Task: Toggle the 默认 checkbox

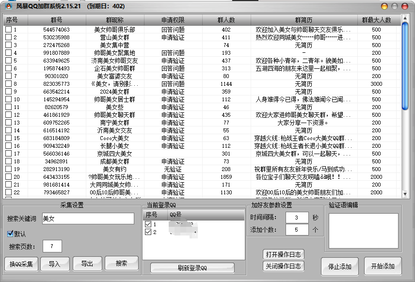Action: (10, 233)
